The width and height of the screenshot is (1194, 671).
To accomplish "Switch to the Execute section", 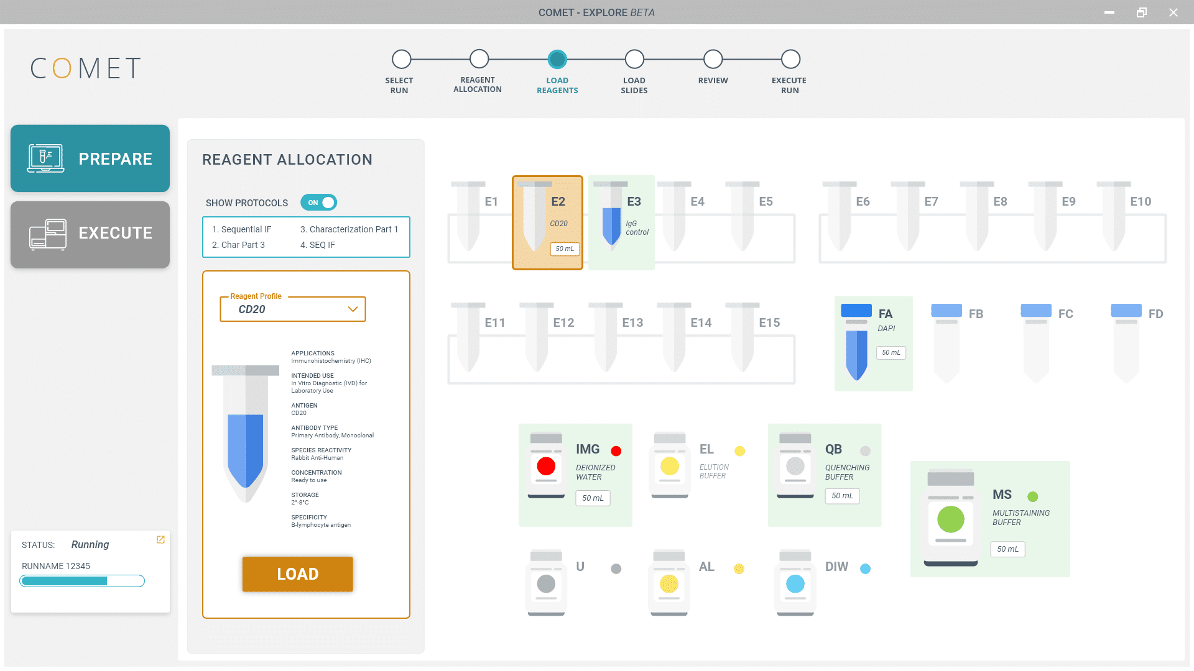I will [x=90, y=234].
